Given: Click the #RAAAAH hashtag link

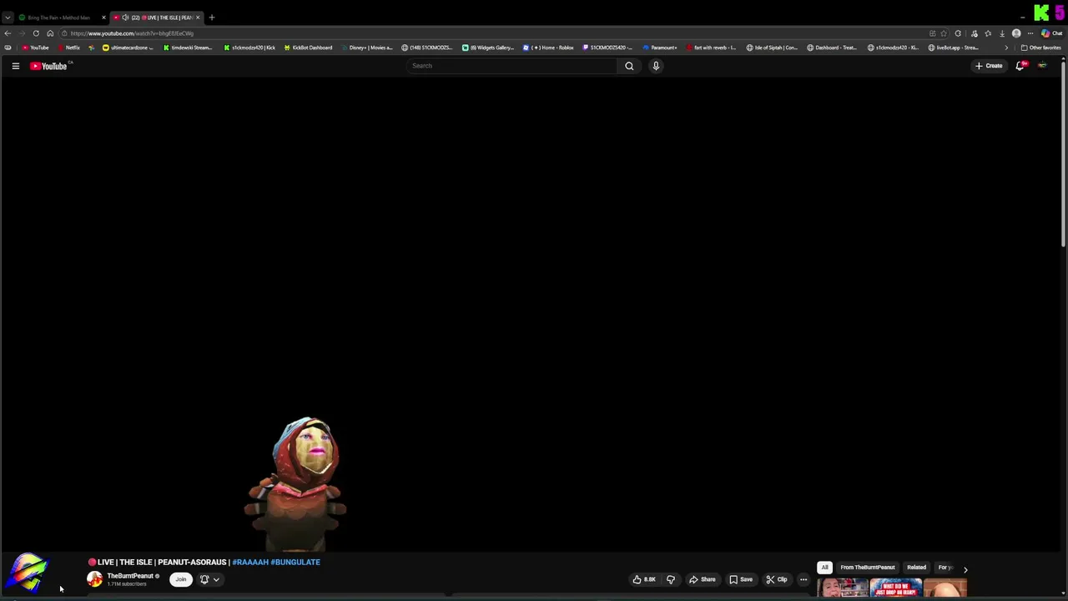Looking at the screenshot, I should [250, 562].
